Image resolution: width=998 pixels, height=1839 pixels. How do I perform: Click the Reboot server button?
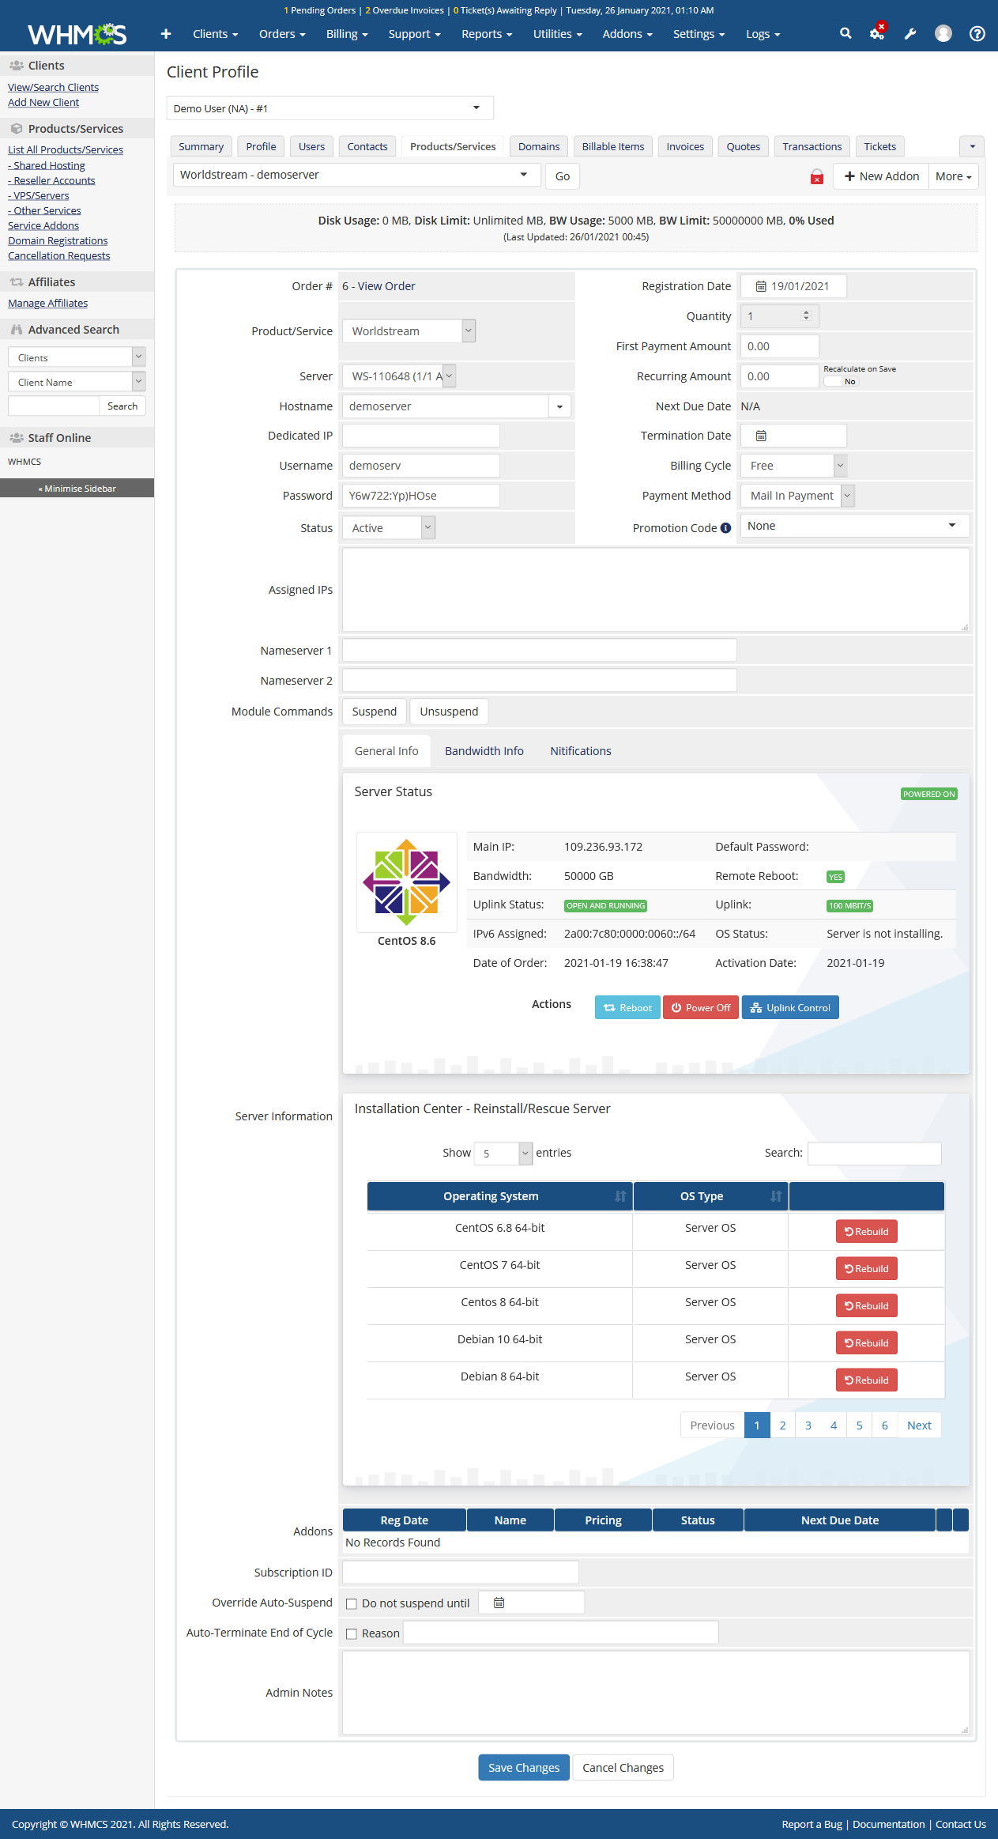tap(627, 1008)
